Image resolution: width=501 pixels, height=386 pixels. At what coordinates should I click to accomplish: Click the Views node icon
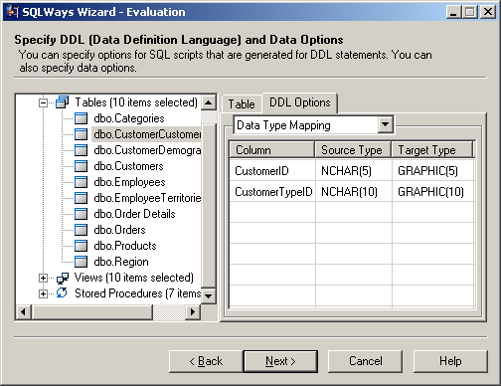pyautogui.click(x=63, y=278)
